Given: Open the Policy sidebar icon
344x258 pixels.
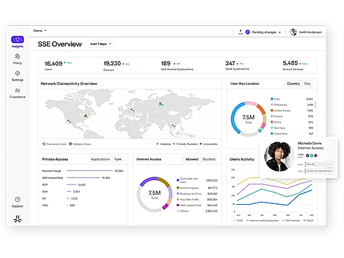Looking at the screenshot, I should 18,56.
